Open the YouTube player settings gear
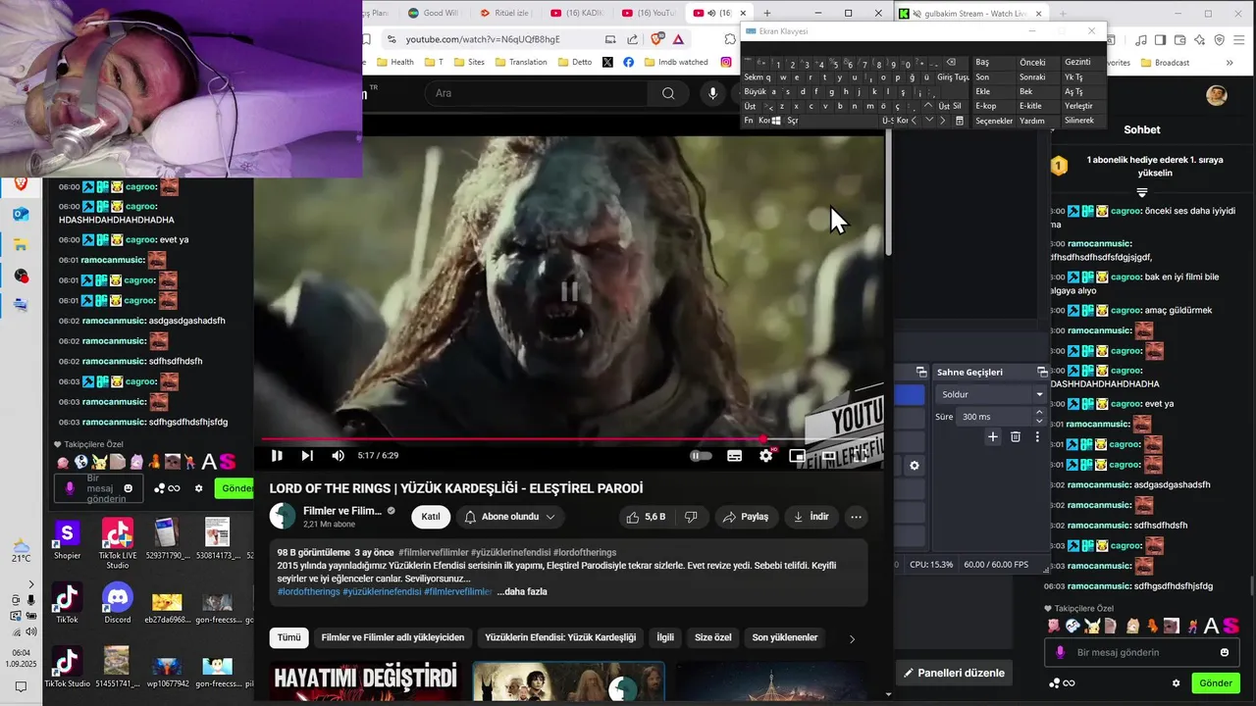The image size is (1256, 706). point(766,456)
